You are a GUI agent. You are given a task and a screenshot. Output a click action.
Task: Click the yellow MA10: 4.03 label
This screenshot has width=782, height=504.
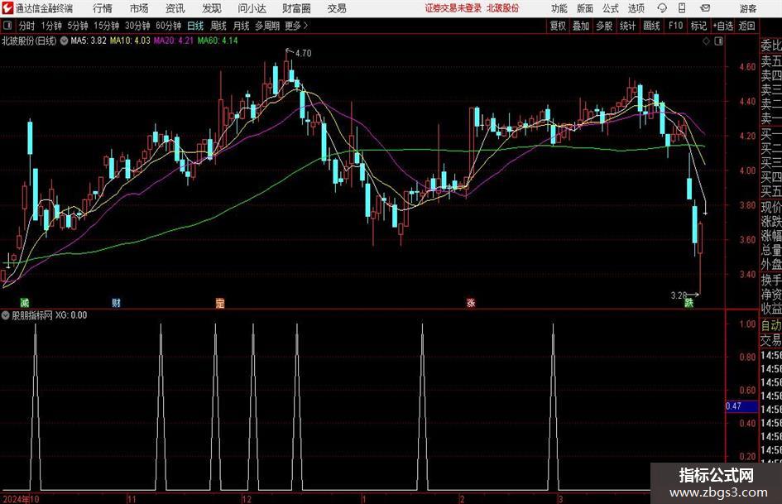point(130,41)
